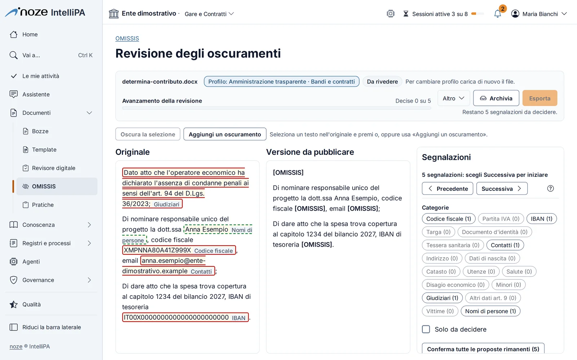
Task: Open the Assistente chat section
Action: (51, 94)
